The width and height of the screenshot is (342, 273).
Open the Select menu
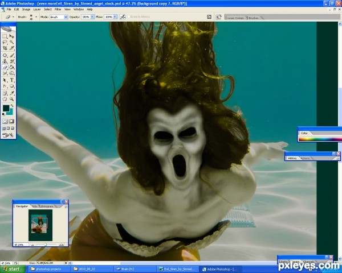pos(47,9)
